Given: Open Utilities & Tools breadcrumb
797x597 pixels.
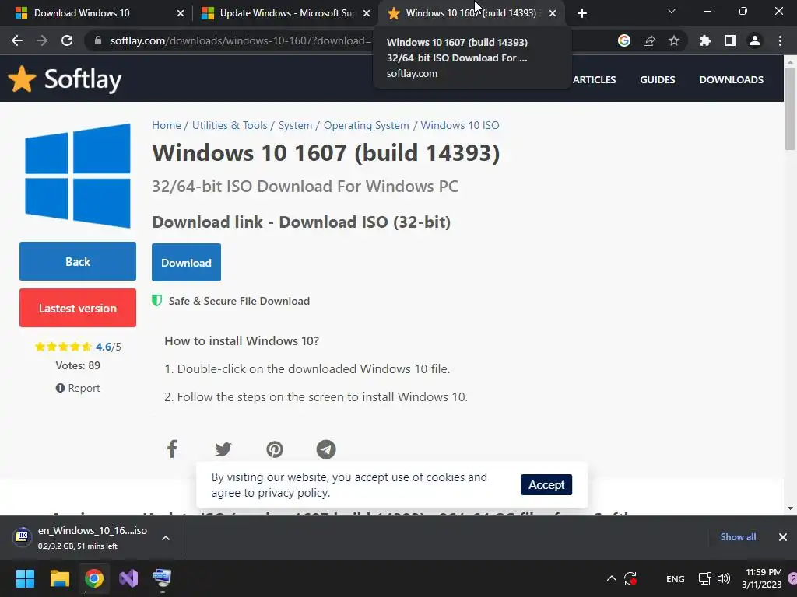Looking at the screenshot, I should pyautogui.click(x=230, y=125).
